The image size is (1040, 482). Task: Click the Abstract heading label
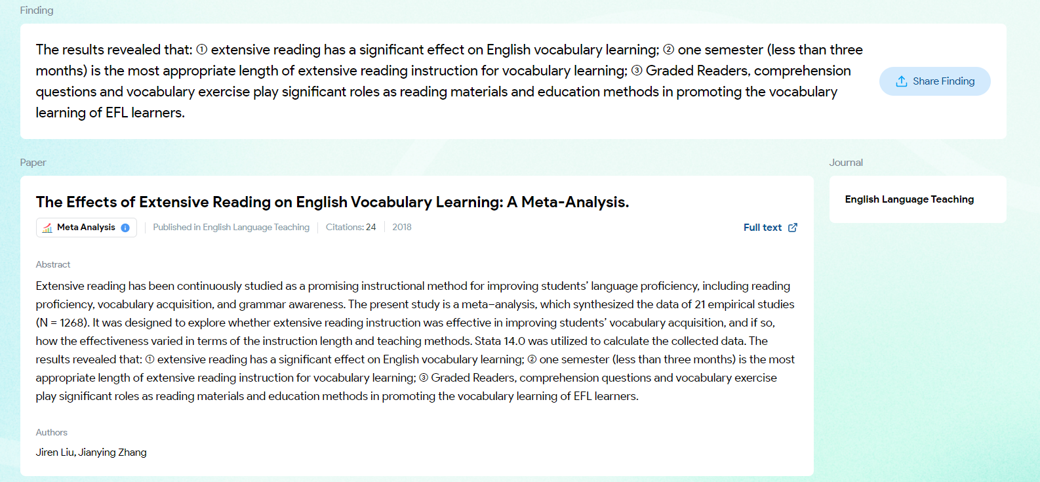[53, 265]
